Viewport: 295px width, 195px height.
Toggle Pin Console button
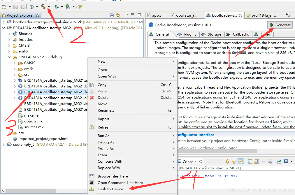(279, 161)
